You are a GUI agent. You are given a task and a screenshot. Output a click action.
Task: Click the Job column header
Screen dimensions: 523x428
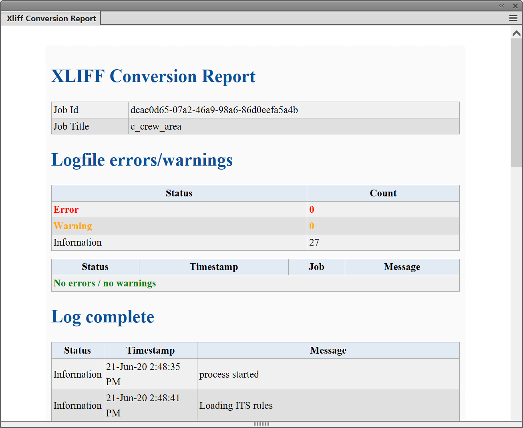click(316, 267)
